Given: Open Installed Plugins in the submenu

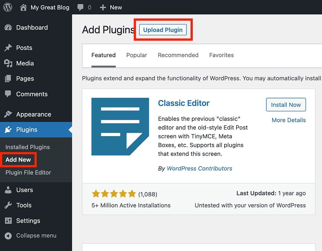Looking at the screenshot, I should pyautogui.click(x=28, y=147).
